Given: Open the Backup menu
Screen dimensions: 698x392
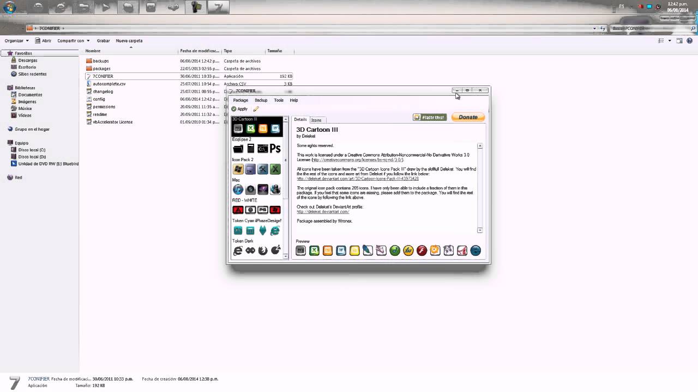Looking at the screenshot, I should pyautogui.click(x=261, y=100).
